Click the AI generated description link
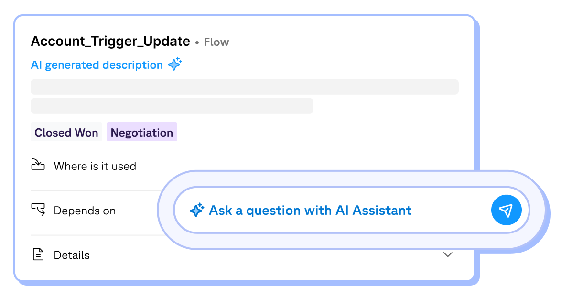 [97, 65]
